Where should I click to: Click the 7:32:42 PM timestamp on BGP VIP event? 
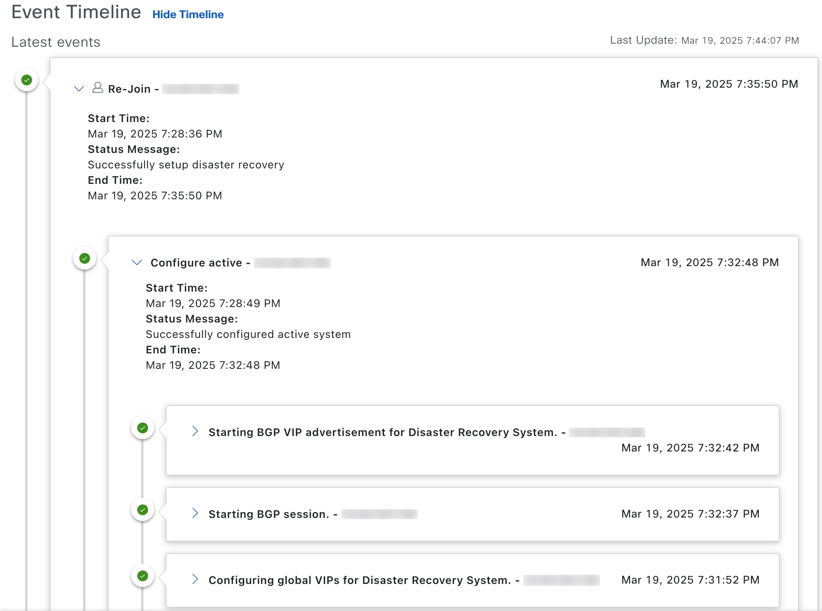(690, 448)
